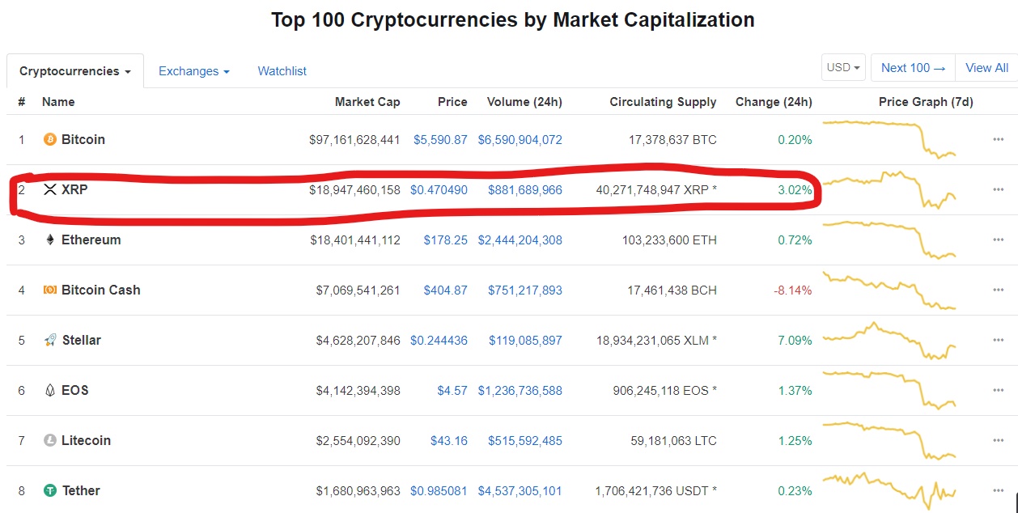Go to Next 100 cryptocurrencies
The width and height of the screenshot is (1018, 513).
[913, 68]
